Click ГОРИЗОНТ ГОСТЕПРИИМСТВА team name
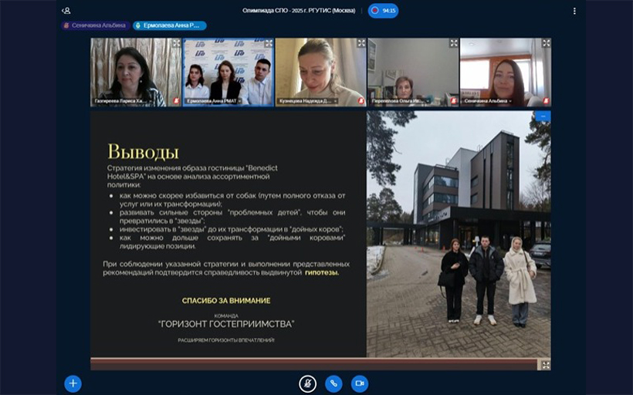The width and height of the screenshot is (633, 395). pyautogui.click(x=226, y=324)
